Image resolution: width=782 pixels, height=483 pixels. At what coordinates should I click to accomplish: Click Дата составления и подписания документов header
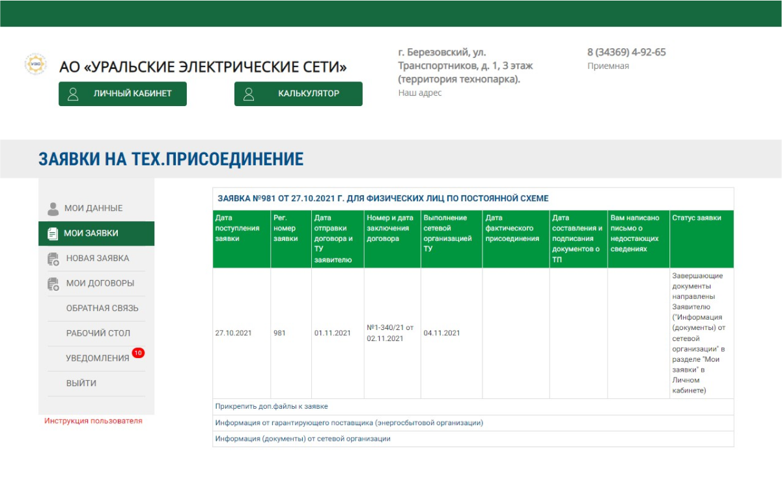(x=579, y=239)
